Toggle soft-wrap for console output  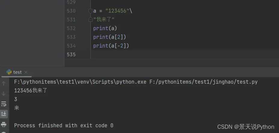(x=4, y=104)
